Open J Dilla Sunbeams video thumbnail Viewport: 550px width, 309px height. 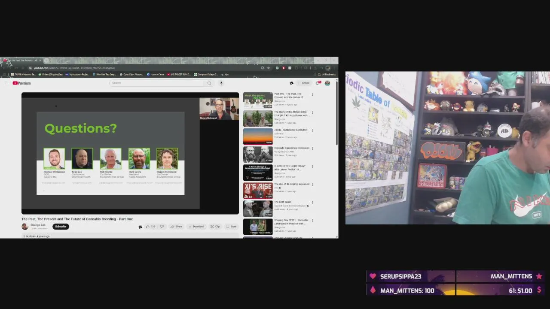[x=258, y=136]
